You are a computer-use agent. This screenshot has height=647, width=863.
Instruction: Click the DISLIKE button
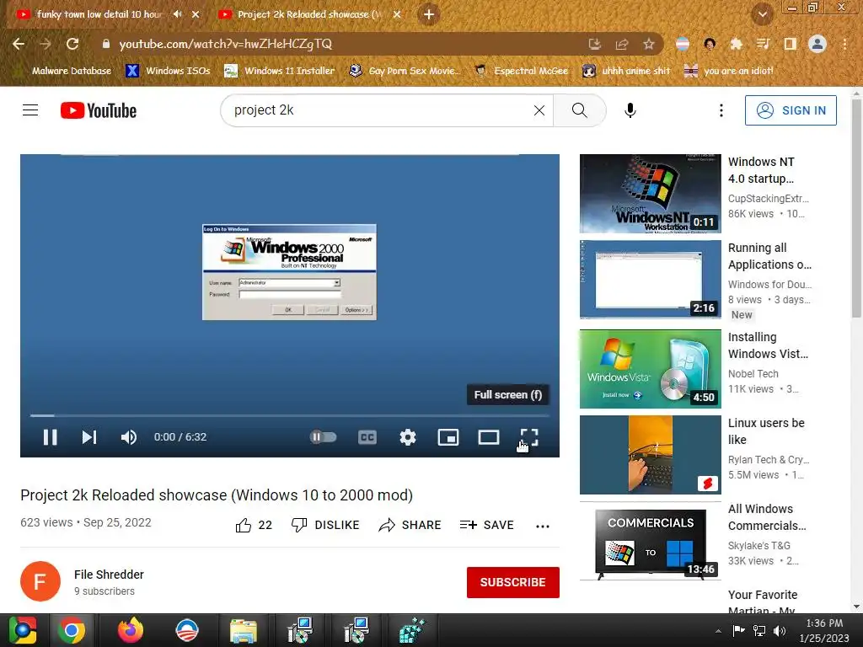pos(325,526)
